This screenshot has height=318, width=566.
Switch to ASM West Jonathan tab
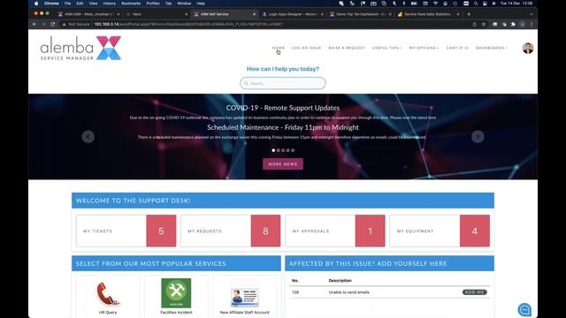[88, 14]
